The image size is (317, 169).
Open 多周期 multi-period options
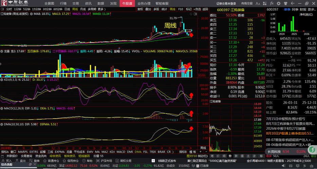(92, 9)
